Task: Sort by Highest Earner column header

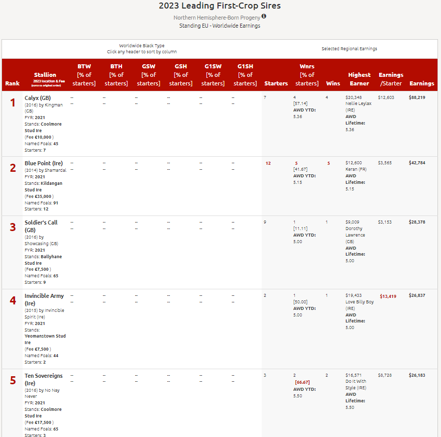Action: click(x=359, y=79)
